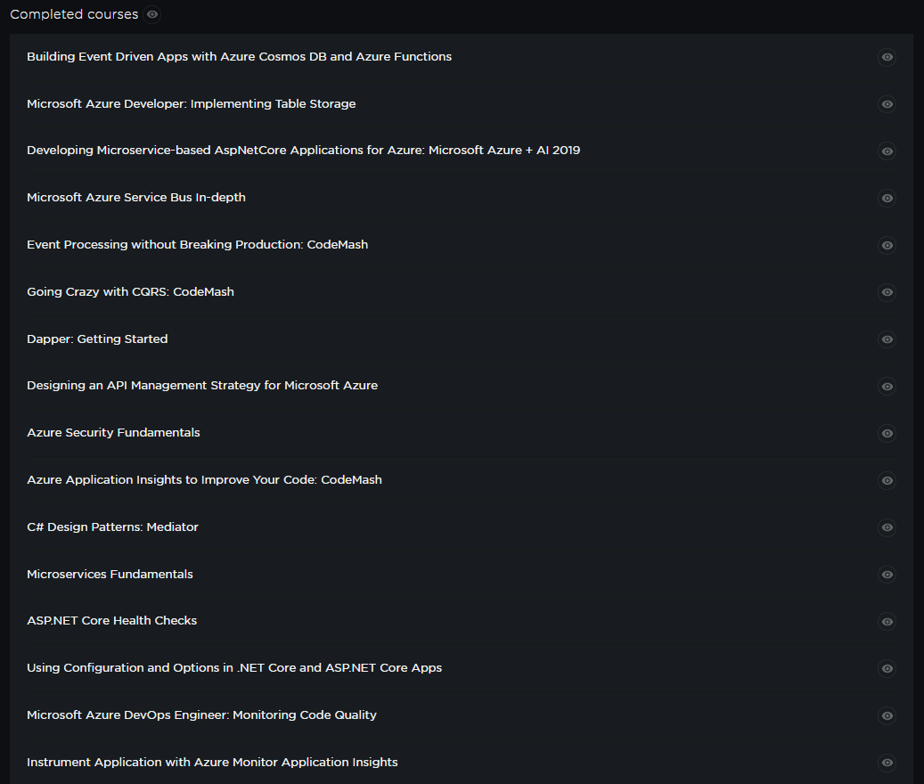Hide Going Crazy with CQRS course

click(x=887, y=292)
